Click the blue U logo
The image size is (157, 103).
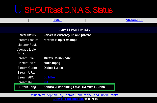pyautogui.click(x=18, y=9)
